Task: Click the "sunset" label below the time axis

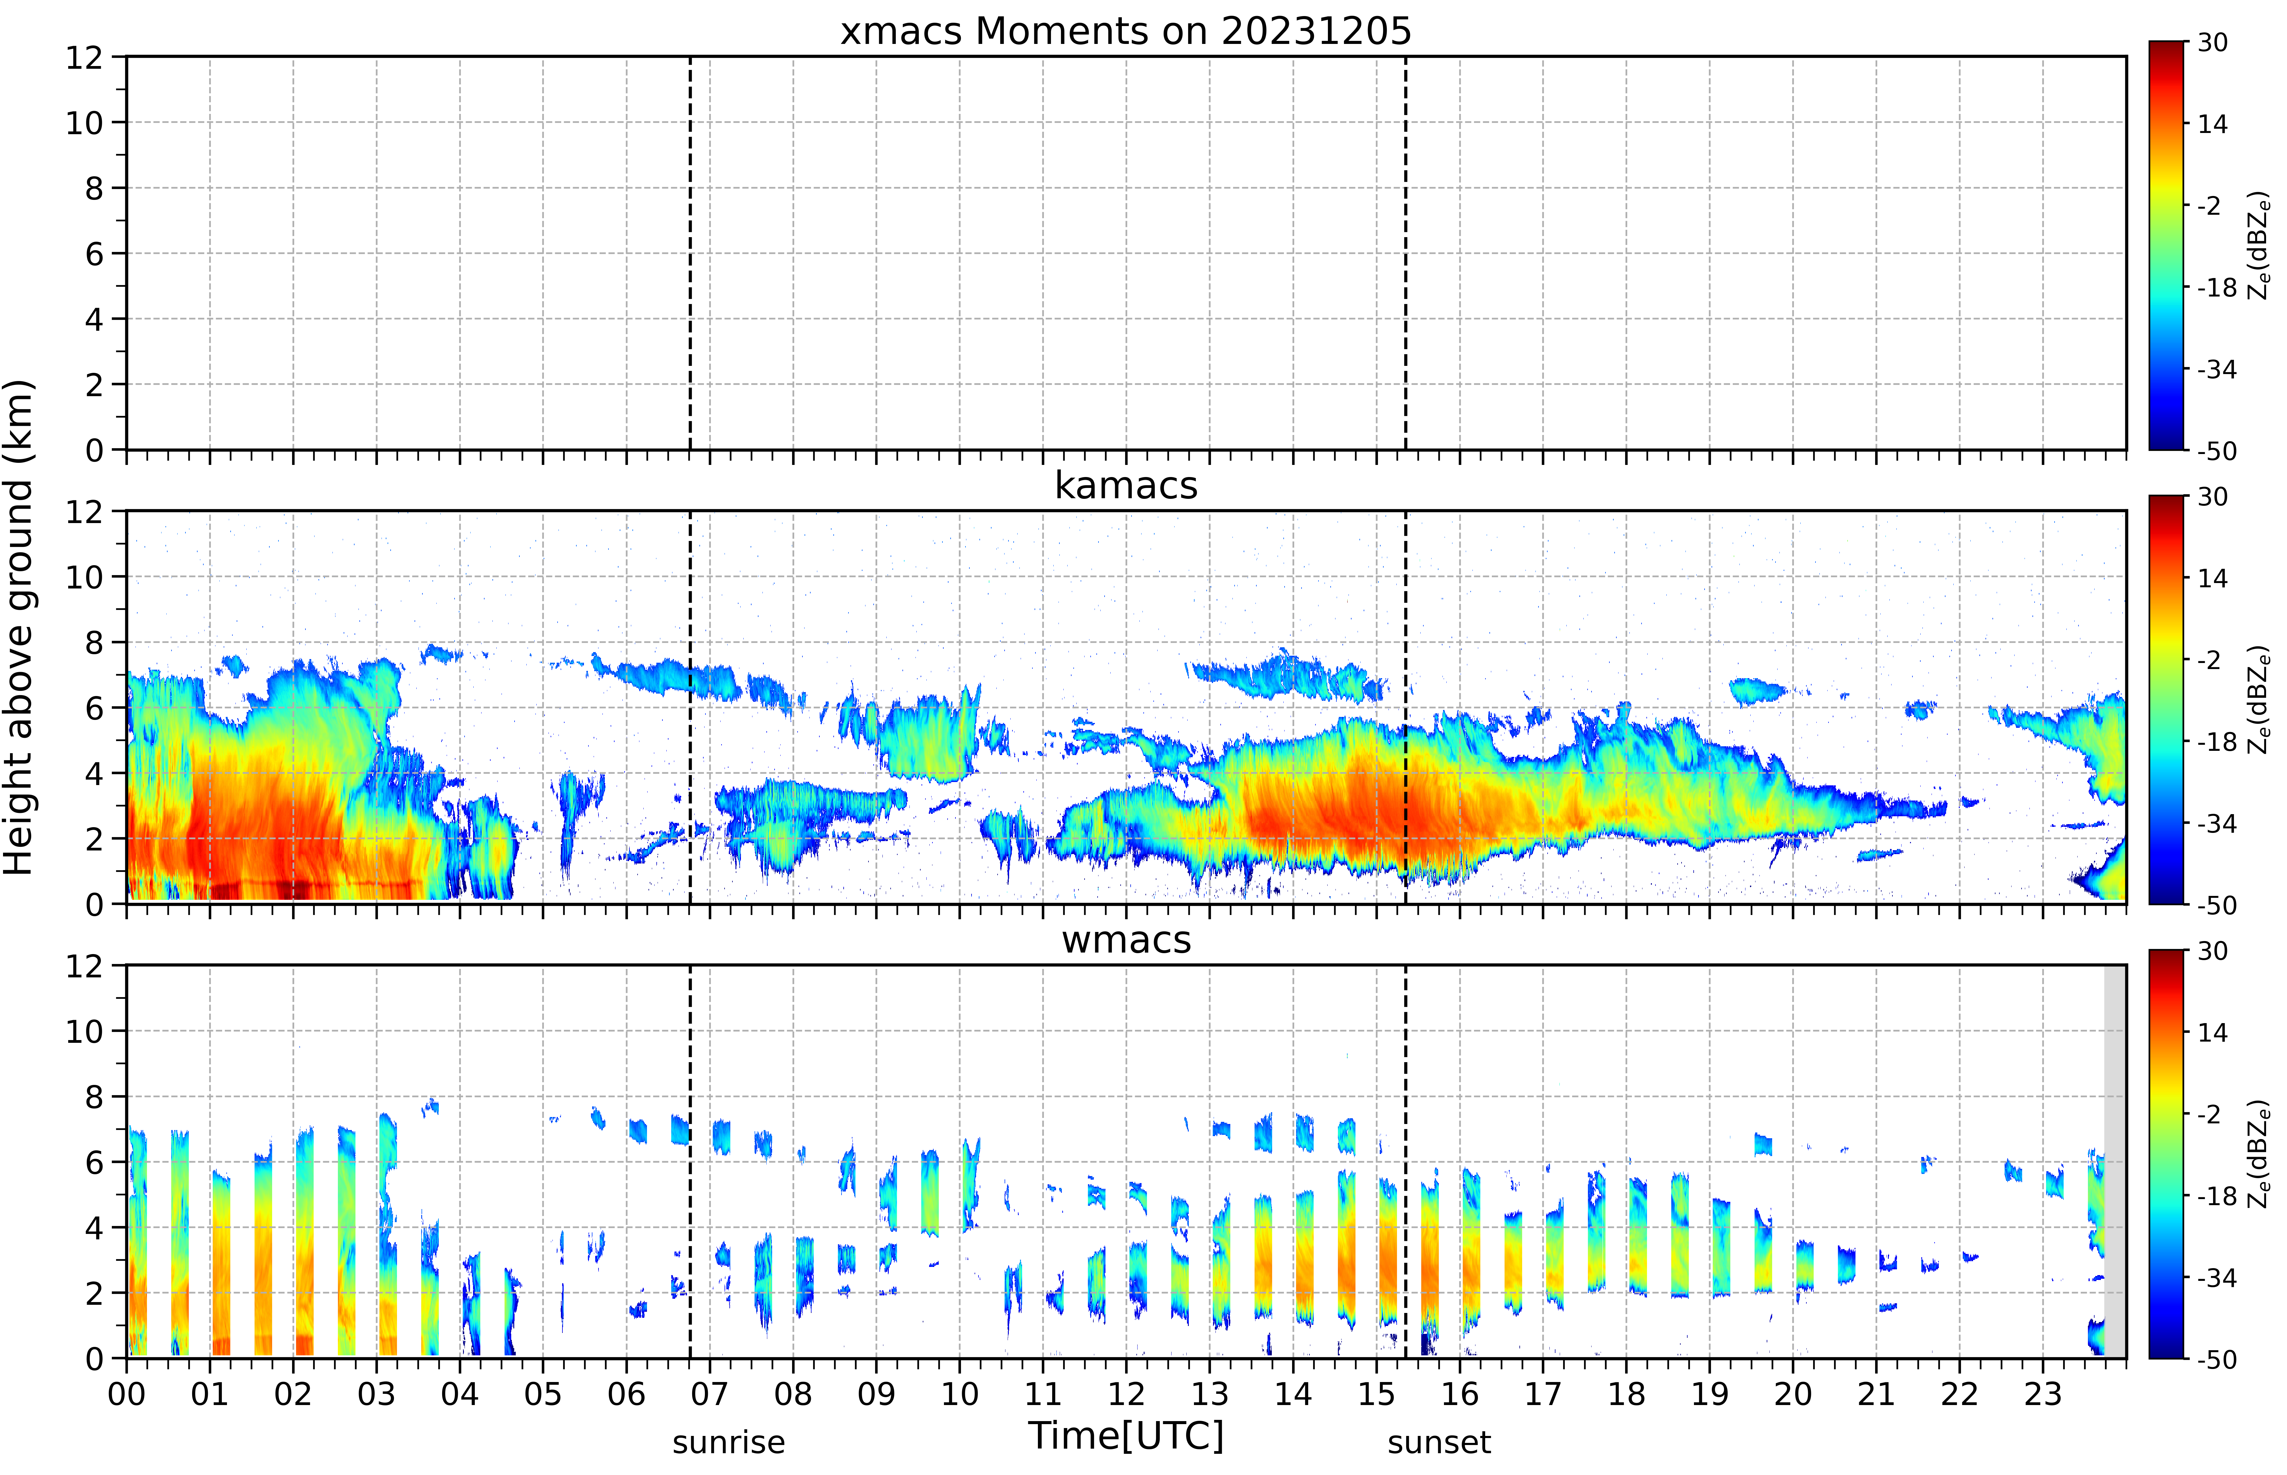Action: 1439,1442
